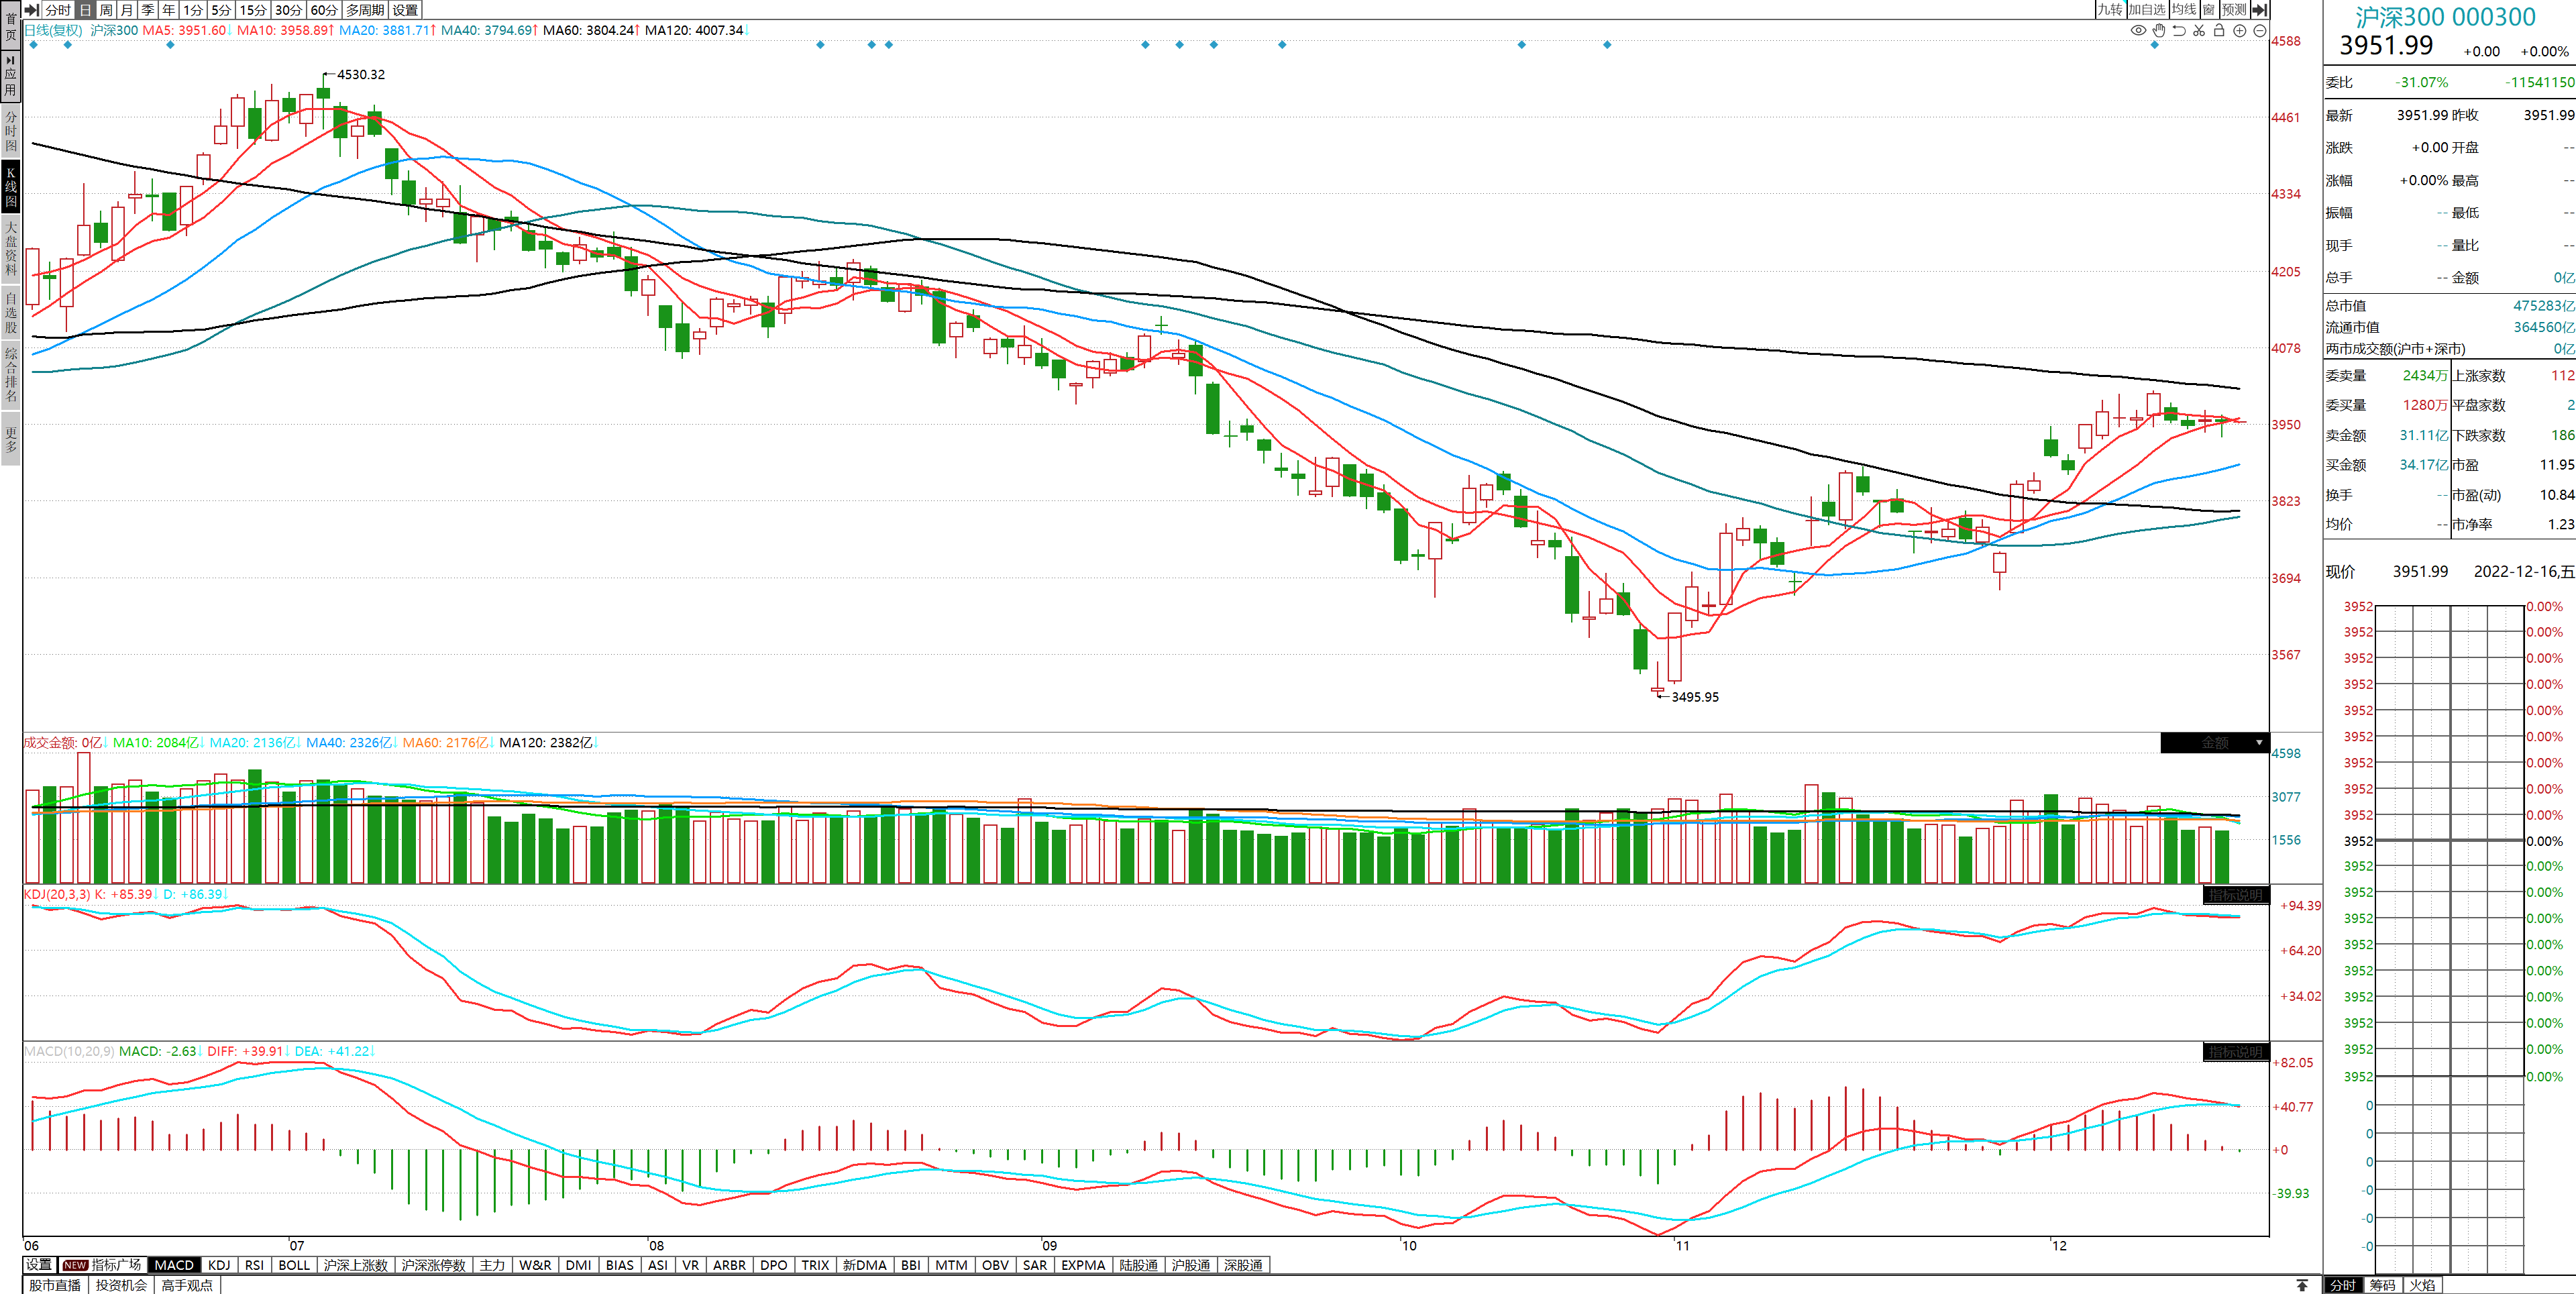Viewport: 2576px width, 1294px height.
Task: Select the scissors cut icon
Action: [2199, 30]
